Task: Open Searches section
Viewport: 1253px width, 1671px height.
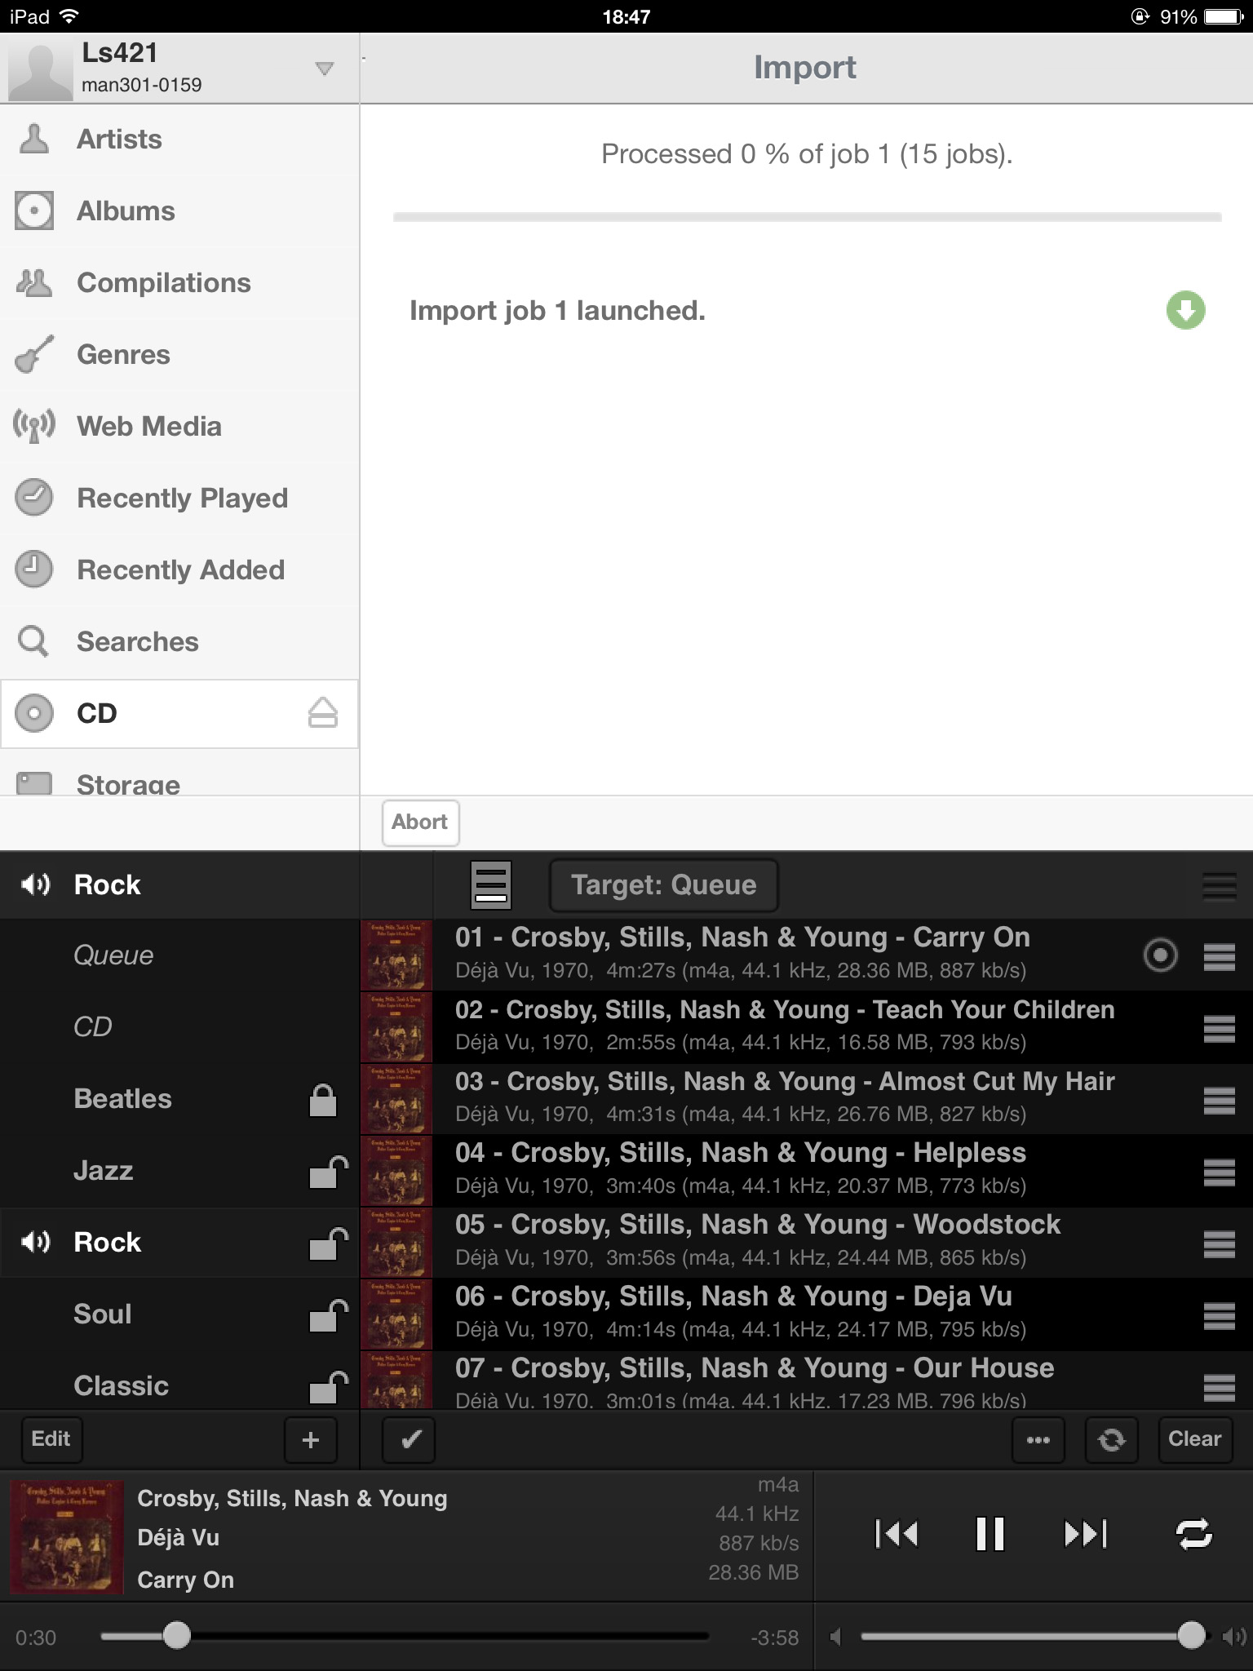Action: 179,642
